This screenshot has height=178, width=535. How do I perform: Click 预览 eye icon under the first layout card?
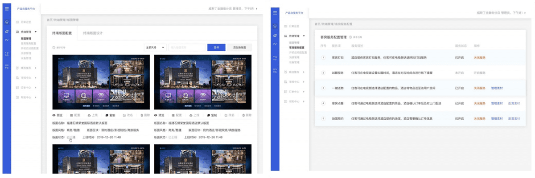54,115
